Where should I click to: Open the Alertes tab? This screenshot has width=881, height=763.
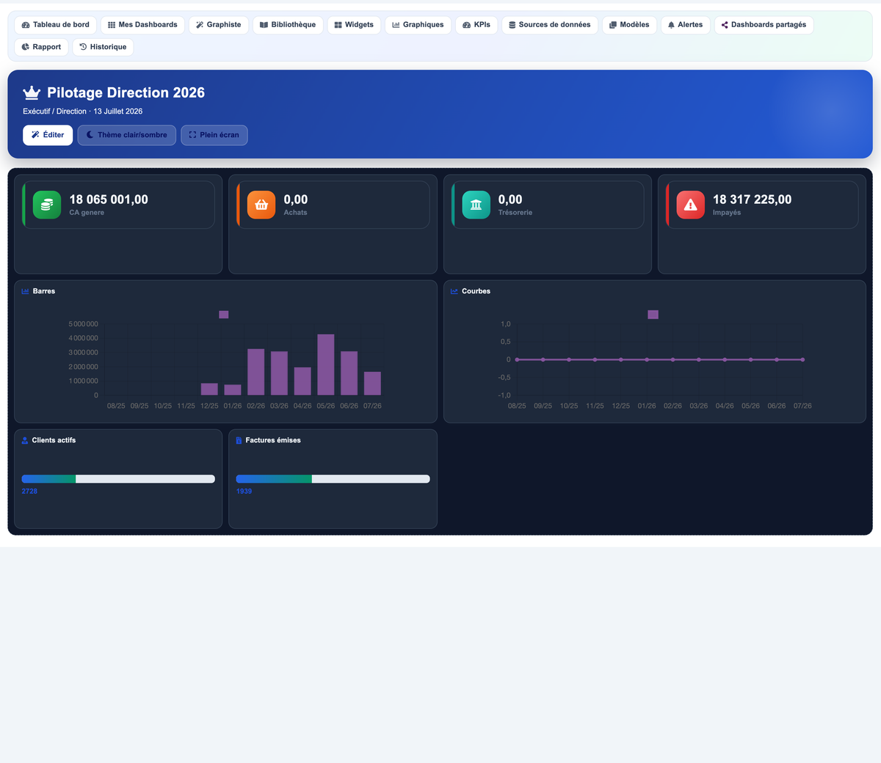[686, 25]
